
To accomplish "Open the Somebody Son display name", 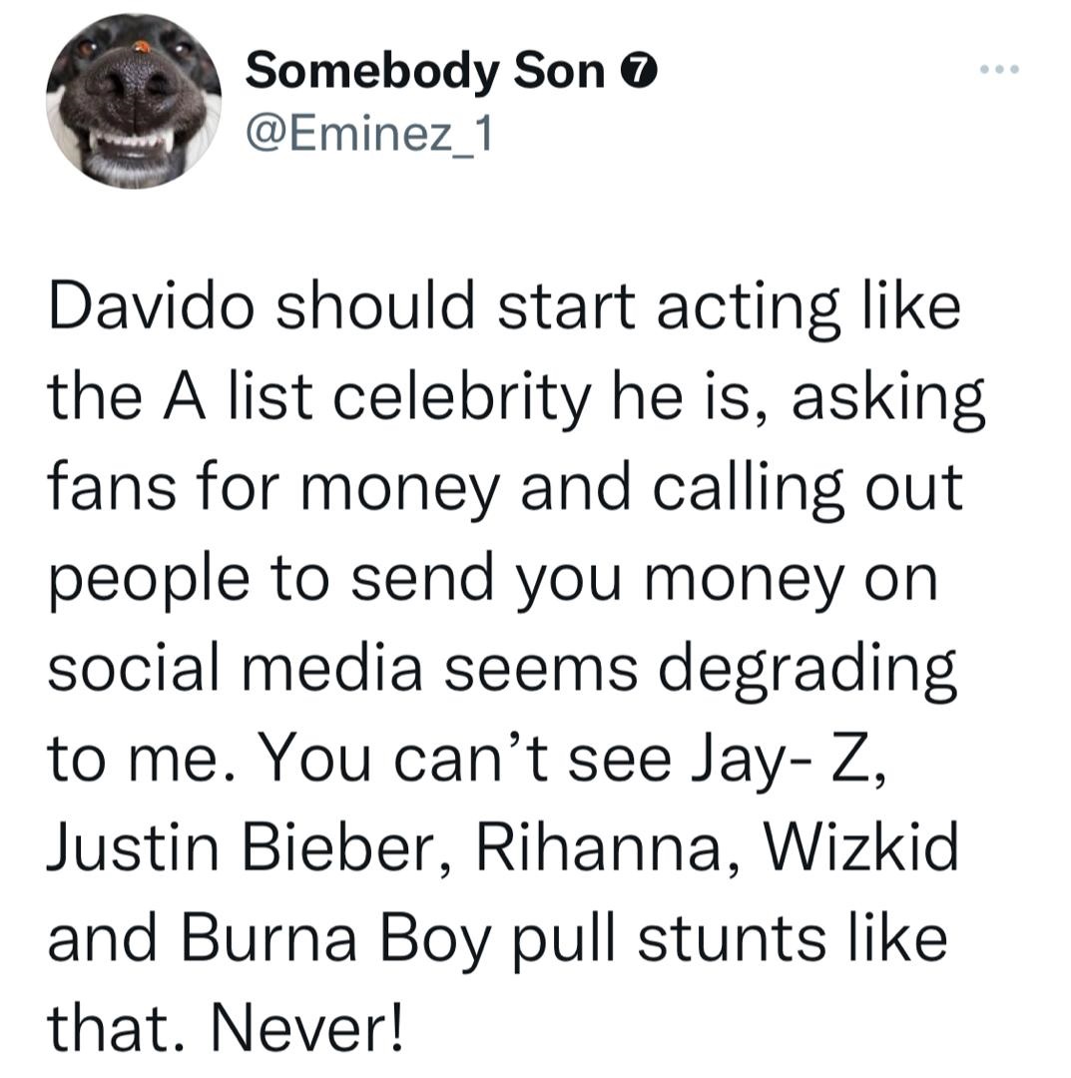I will [424, 72].
